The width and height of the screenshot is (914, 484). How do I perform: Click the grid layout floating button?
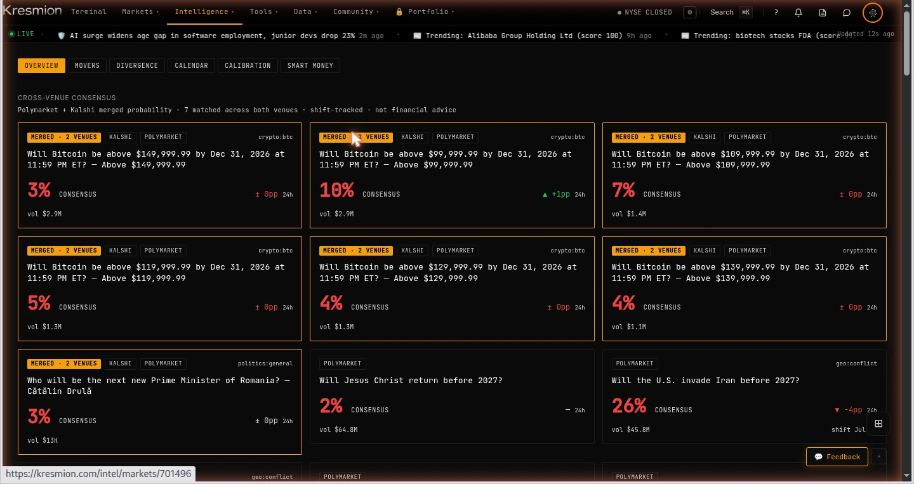point(878,423)
